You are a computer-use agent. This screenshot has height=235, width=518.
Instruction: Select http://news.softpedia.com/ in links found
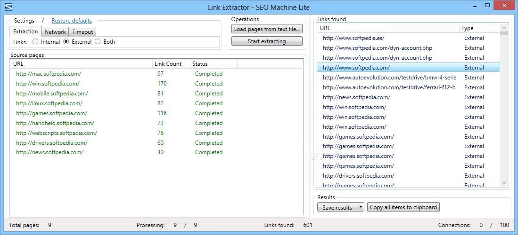tap(408, 97)
